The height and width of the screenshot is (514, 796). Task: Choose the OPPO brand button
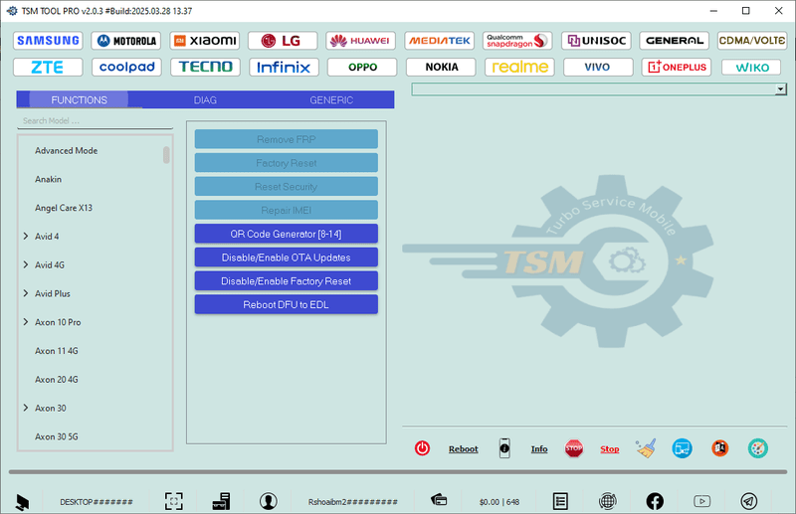tap(362, 67)
